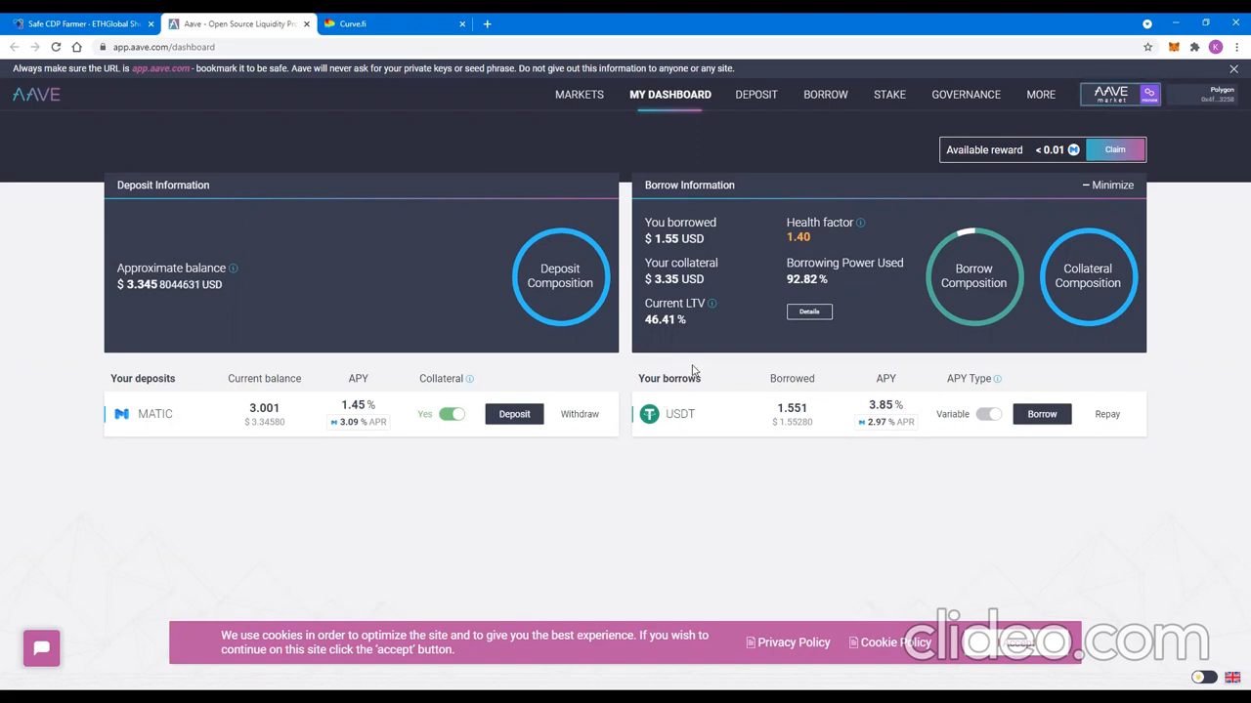This screenshot has height=703, width=1251.
Task: Click the Borrow Composition ring chart
Action: (x=974, y=276)
